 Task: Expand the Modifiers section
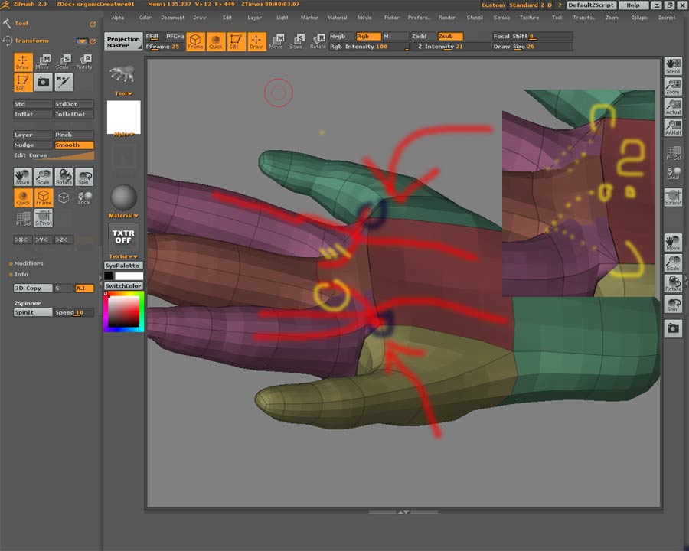(x=29, y=263)
